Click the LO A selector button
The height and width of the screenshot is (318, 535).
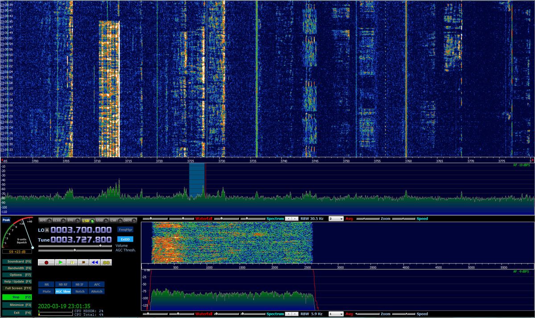pyautogui.click(x=47, y=230)
